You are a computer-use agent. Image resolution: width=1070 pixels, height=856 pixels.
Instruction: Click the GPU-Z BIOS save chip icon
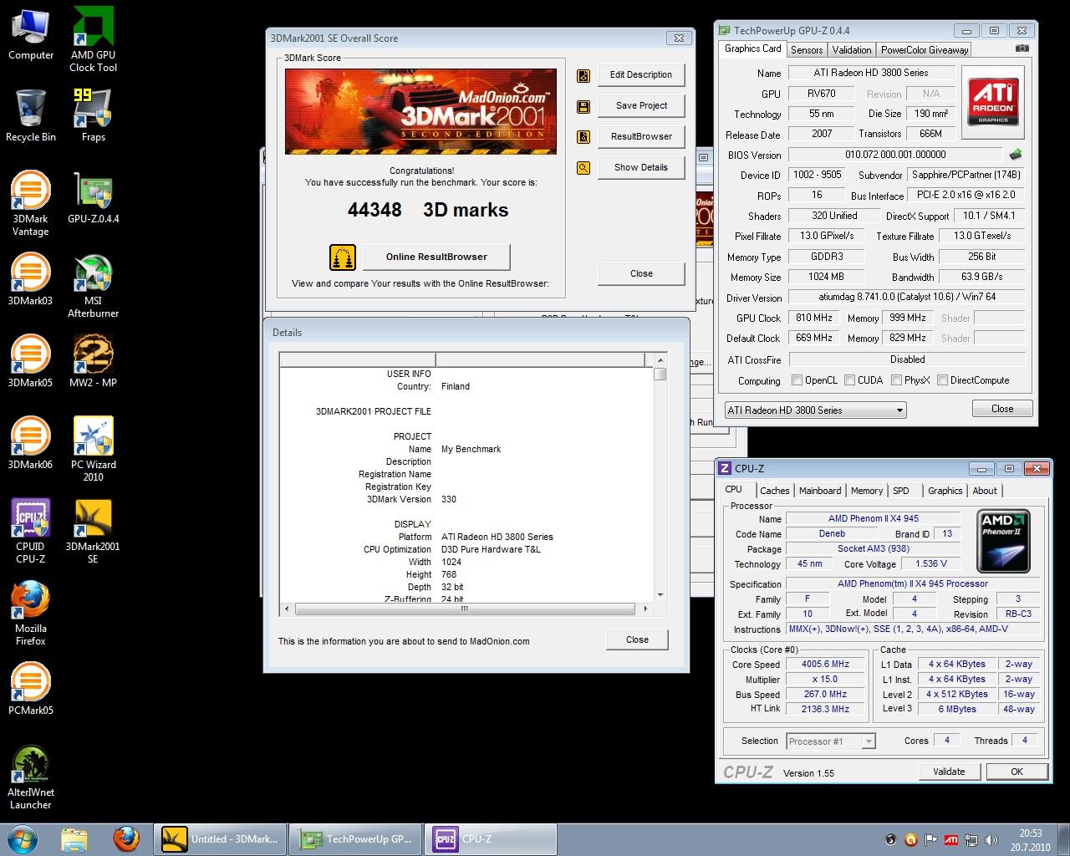click(1016, 155)
